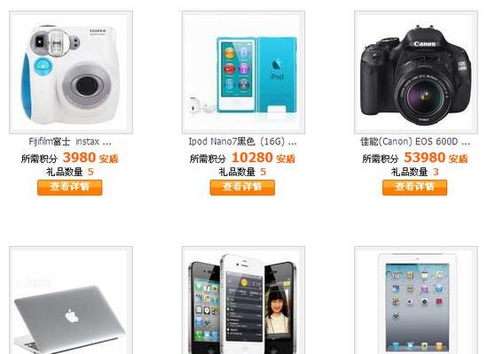Open the iPhone 4S product image

coord(243,300)
